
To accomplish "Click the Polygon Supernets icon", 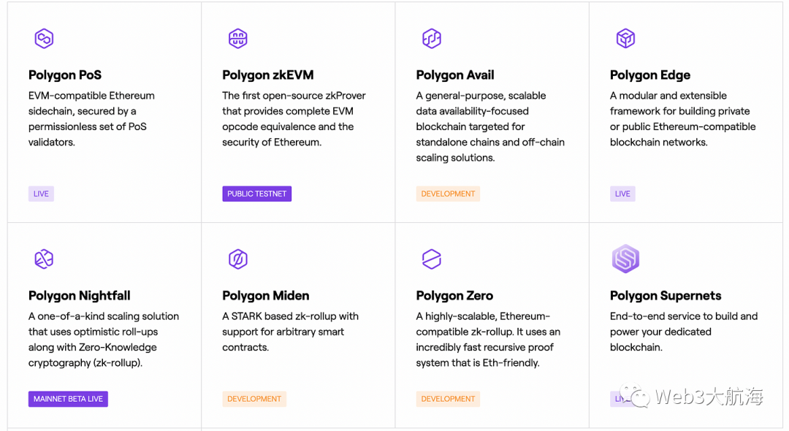I will tap(625, 259).
